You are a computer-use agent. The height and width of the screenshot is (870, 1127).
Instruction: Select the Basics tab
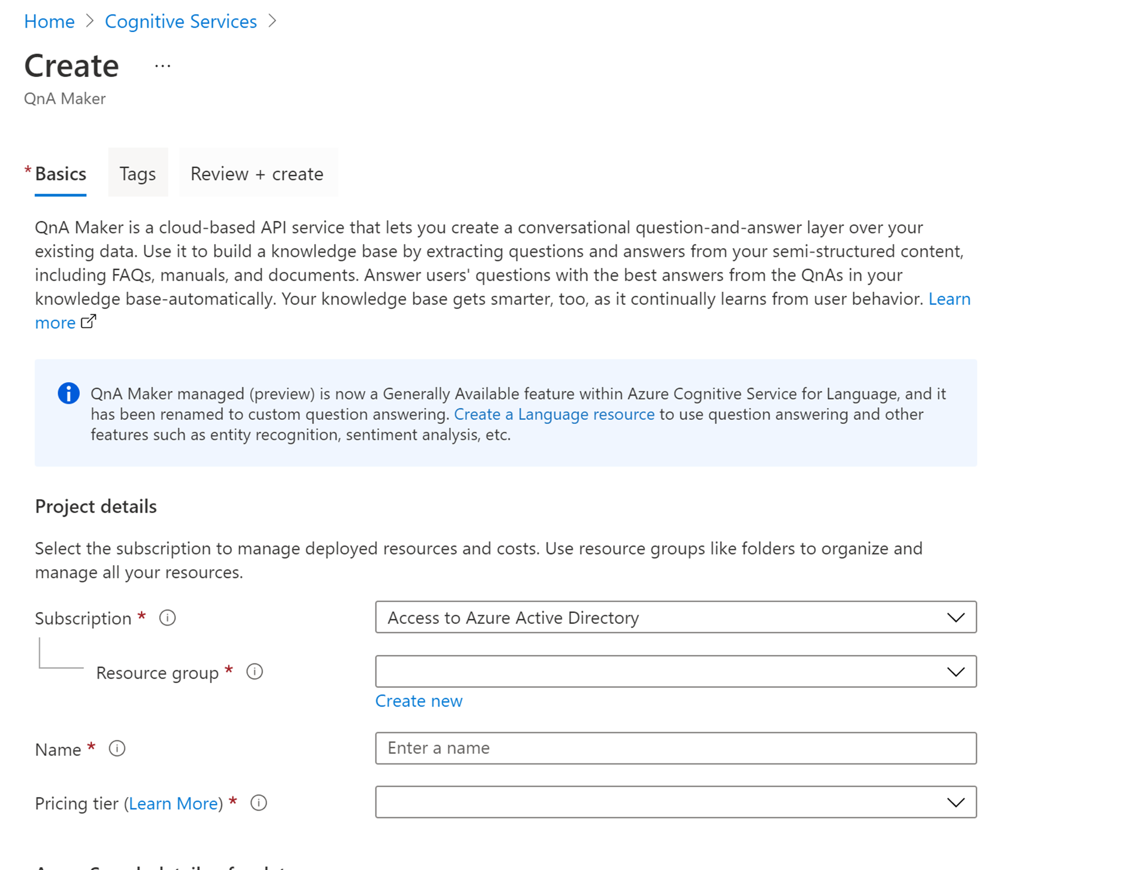[x=61, y=174]
